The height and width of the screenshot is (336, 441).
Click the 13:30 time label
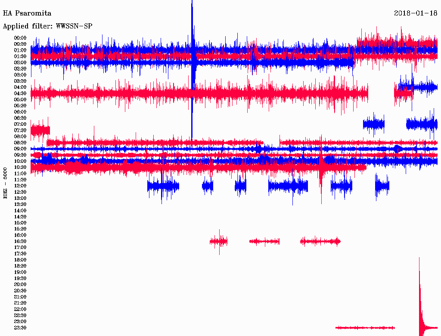click(20, 204)
